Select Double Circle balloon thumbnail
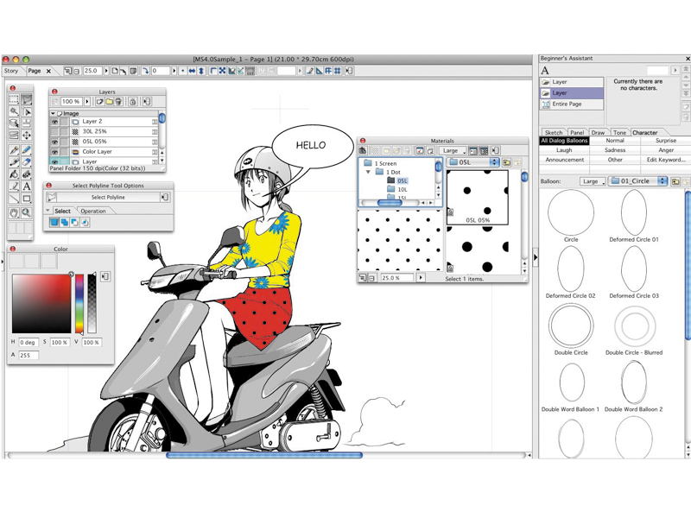The image size is (691, 518). [571, 326]
